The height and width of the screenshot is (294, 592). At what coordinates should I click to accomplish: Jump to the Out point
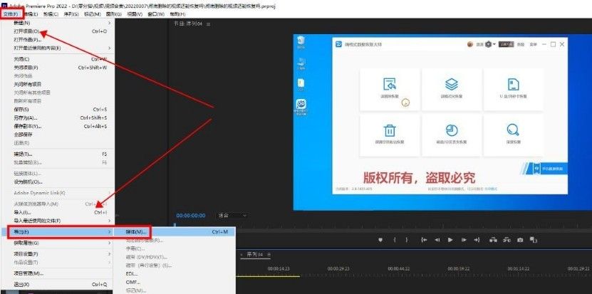pyautogui.click(x=477, y=240)
